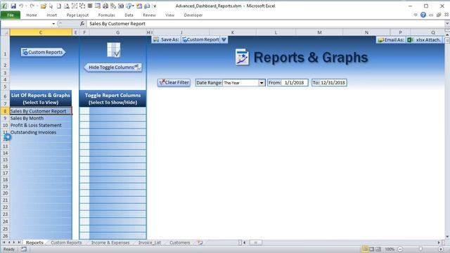
Task: Click the From date field 1/1/2018
Action: [x=295, y=83]
